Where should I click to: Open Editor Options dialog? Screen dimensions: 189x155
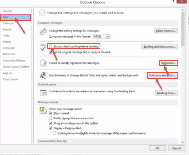pos(166,31)
